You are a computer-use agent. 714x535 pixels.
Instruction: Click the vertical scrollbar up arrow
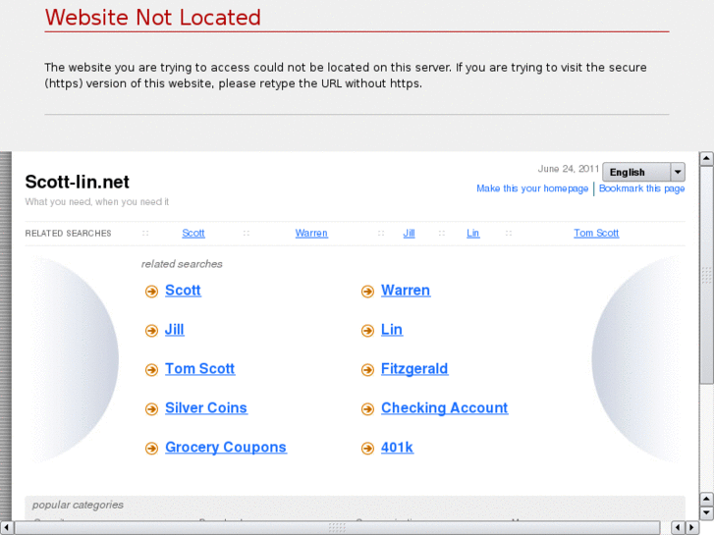706,157
